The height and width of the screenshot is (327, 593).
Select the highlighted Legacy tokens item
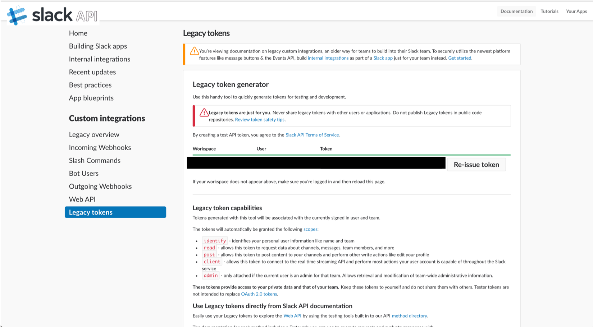[x=115, y=212]
